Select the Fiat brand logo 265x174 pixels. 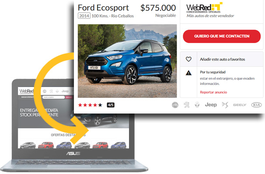point(175,105)
